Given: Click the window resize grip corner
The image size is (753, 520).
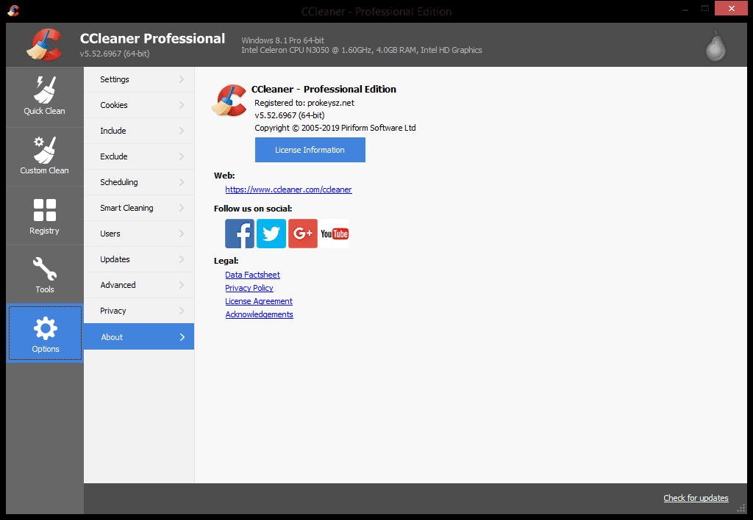Looking at the screenshot, I should click(x=741, y=508).
